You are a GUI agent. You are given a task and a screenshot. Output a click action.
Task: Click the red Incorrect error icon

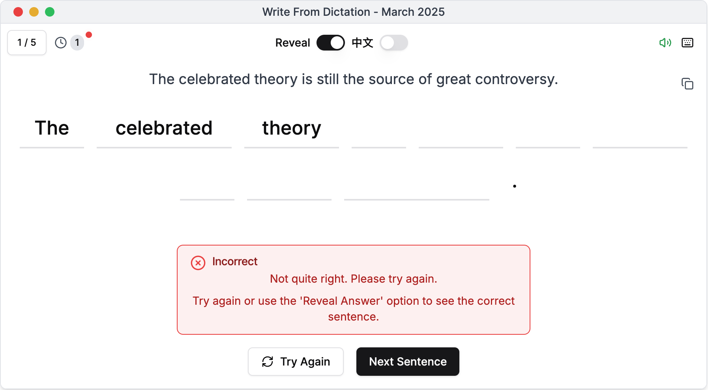198,262
